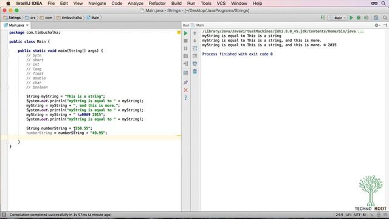389x219 pixels.
Task: Open the Analyze menu
Action: tap(136, 4)
